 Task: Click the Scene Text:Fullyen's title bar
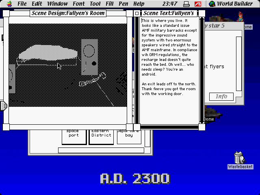(x=169, y=13)
